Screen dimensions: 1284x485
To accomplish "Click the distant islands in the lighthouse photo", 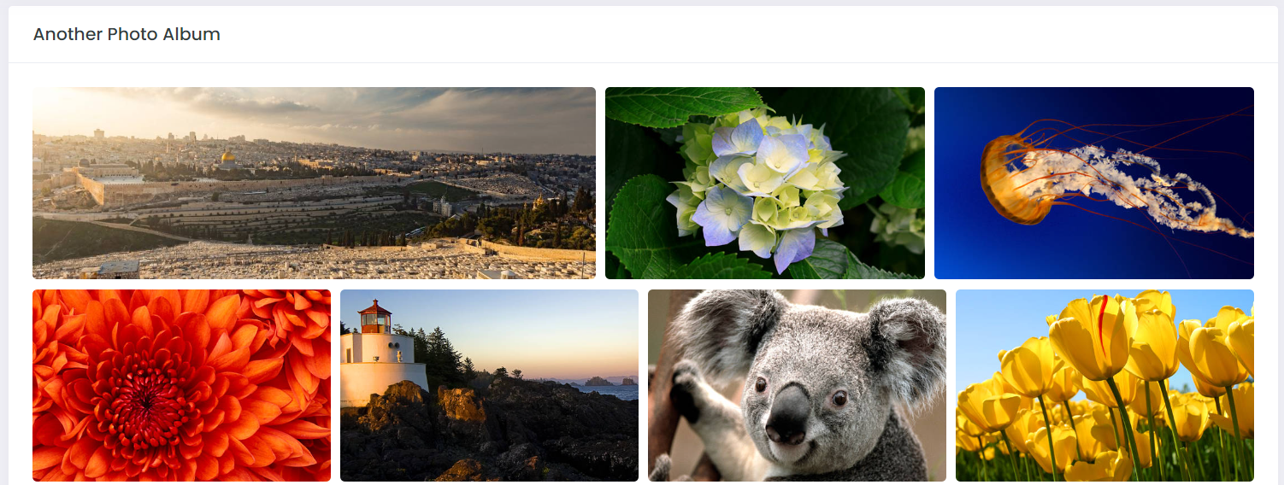I will coord(610,381).
